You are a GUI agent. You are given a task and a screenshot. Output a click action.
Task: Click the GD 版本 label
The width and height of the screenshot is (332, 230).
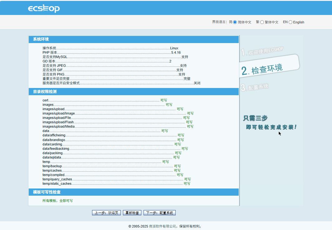(x=49, y=61)
